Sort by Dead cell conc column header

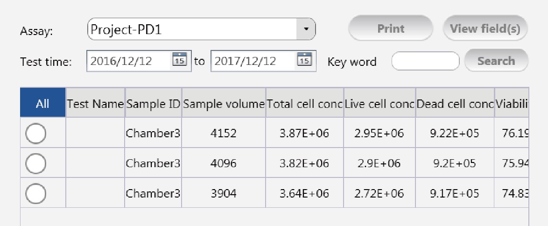click(x=455, y=103)
